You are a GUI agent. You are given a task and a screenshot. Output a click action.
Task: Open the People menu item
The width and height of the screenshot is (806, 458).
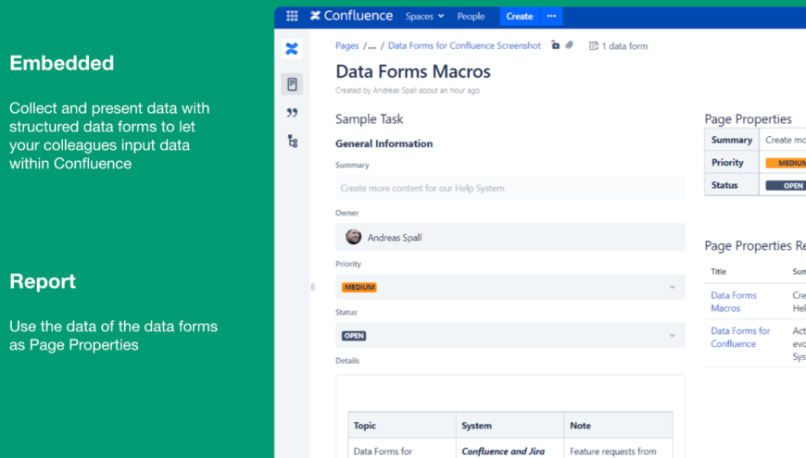(x=471, y=16)
